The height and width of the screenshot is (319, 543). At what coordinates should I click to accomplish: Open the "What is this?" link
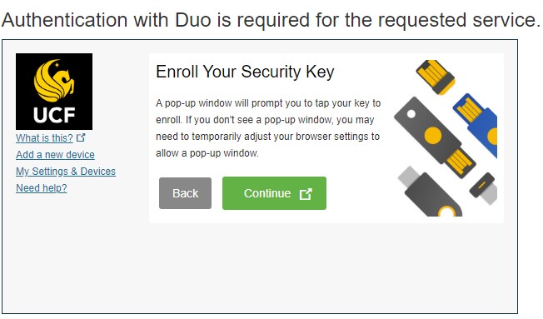pyautogui.click(x=44, y=138)
